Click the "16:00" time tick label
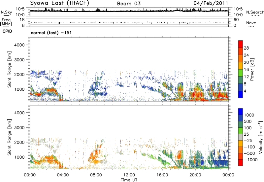This screenshot has width=264, height=182. click(x=162, y=175)
